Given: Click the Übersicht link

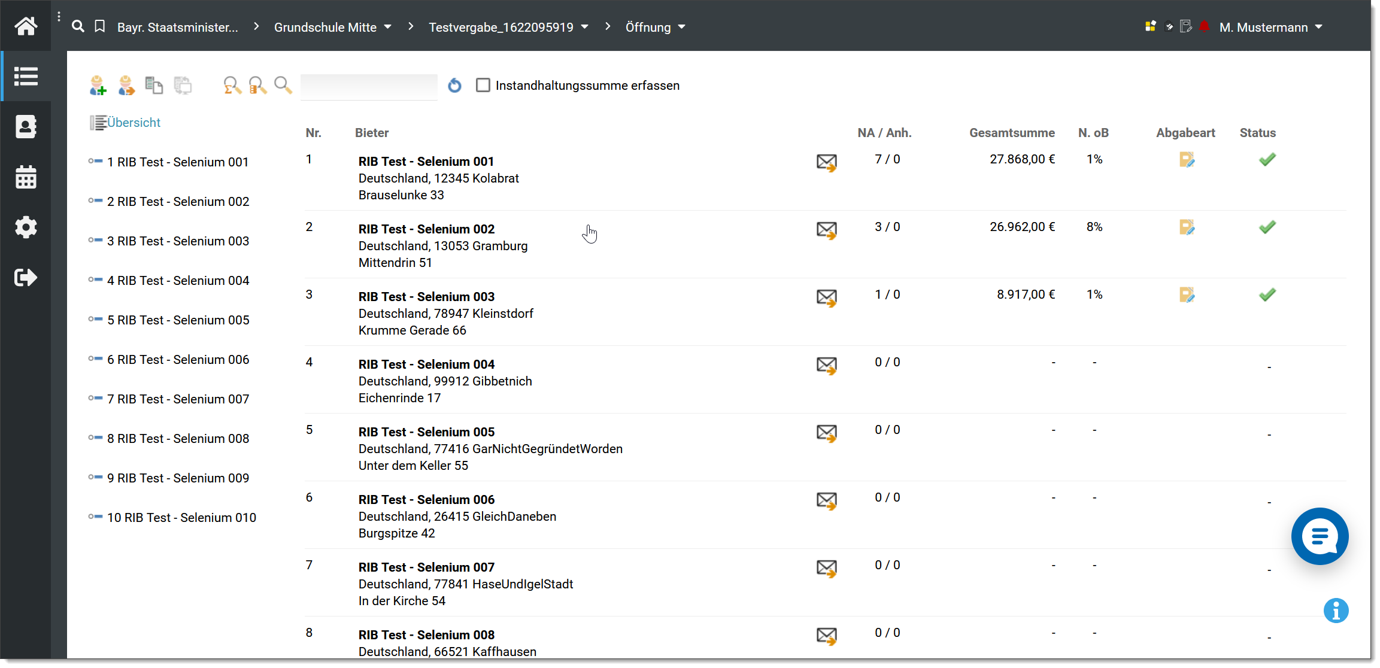Looking at the screenshot, I should point(134,123).
